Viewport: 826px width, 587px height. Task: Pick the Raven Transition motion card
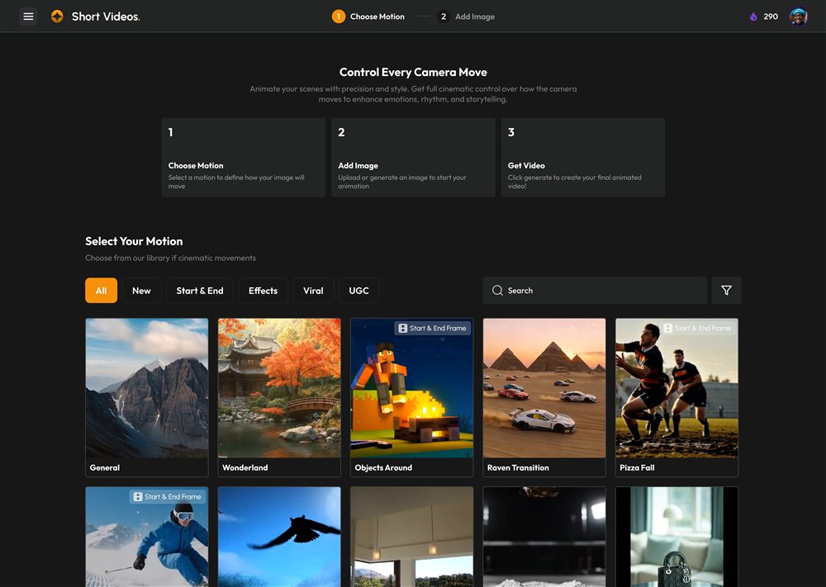pos(544,397)
